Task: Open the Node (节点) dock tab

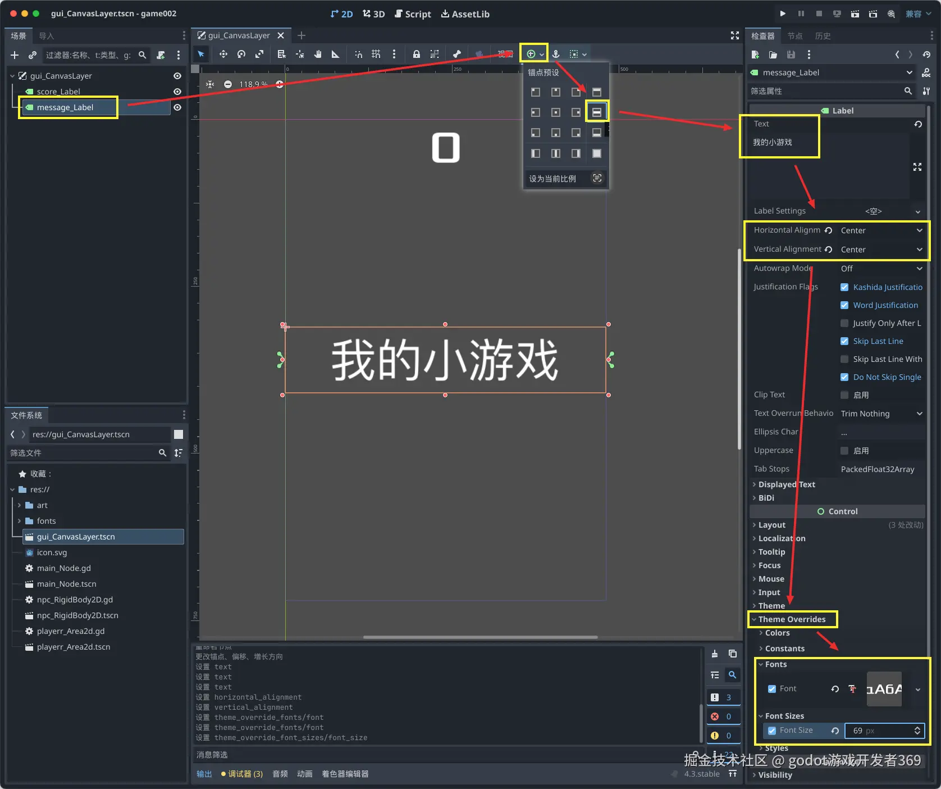Action: tap(794, 36)
